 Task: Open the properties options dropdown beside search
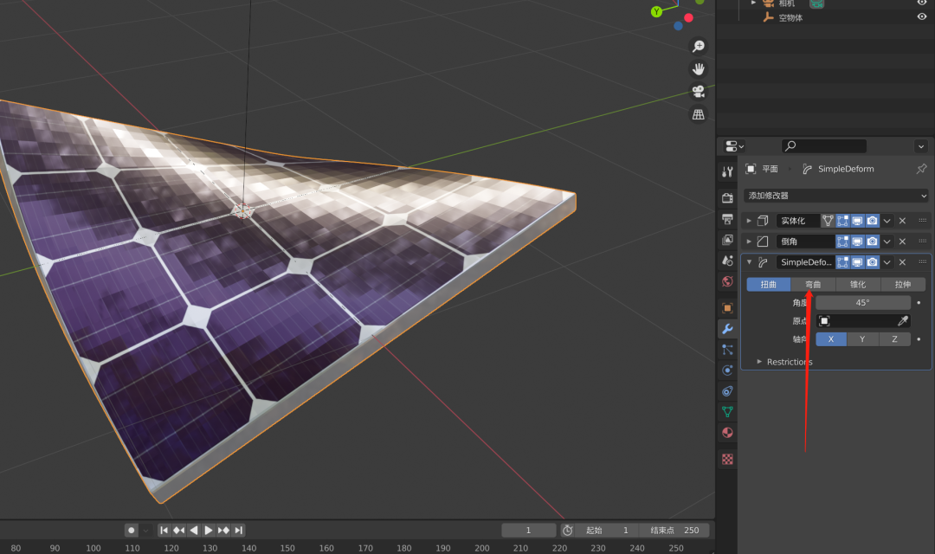[920, 146]
